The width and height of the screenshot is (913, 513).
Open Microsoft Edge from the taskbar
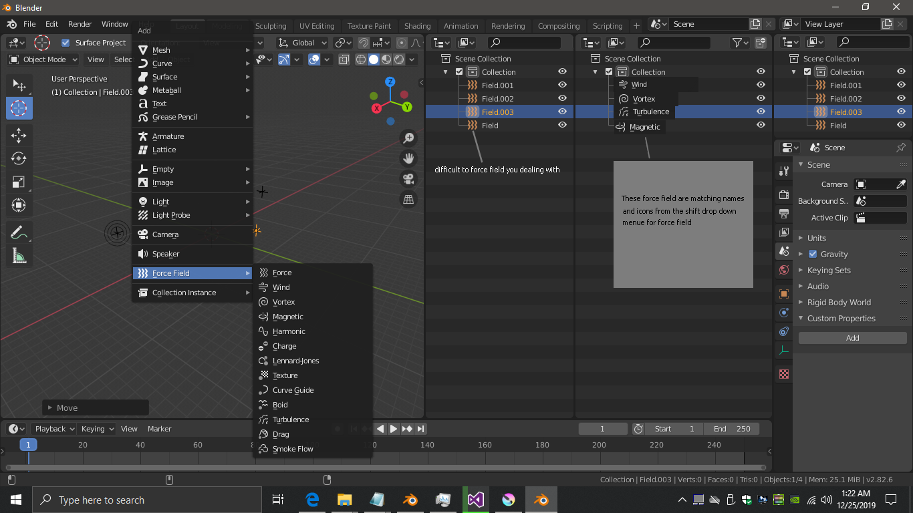312,500
